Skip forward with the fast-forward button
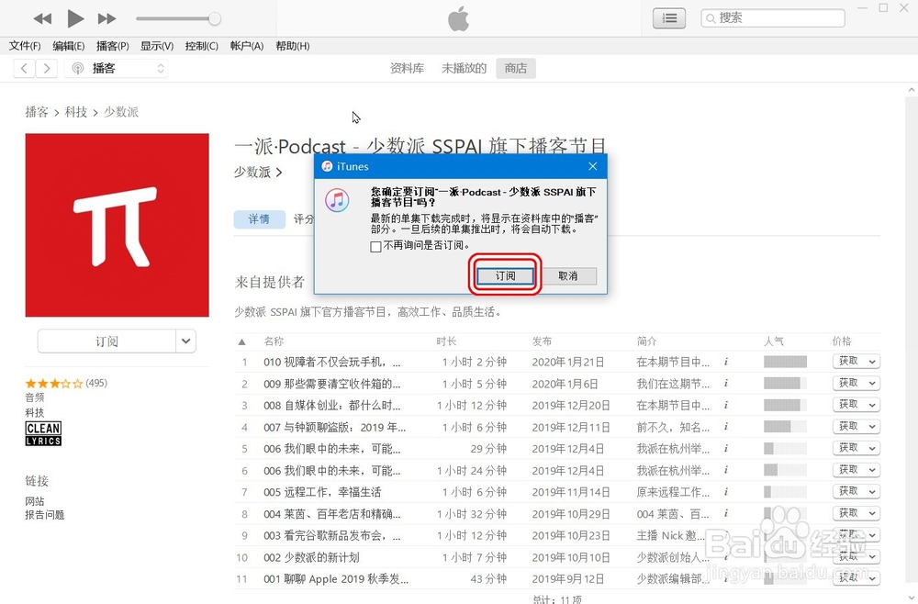 click(106, 18)
